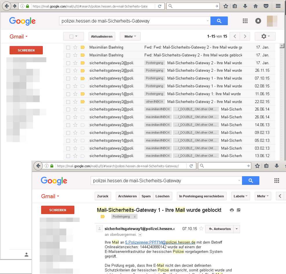
Task: Expand the Labels dropdown in lower window
Action: (x=241, y=196)
